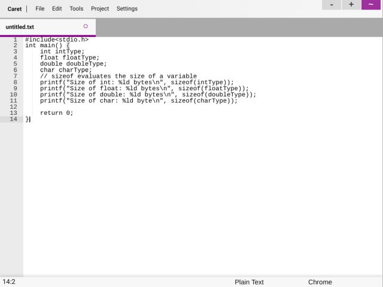Open the Project menu
Viewport: 383px width, 287px height.
pyautogui.click(x=100, y=9)
